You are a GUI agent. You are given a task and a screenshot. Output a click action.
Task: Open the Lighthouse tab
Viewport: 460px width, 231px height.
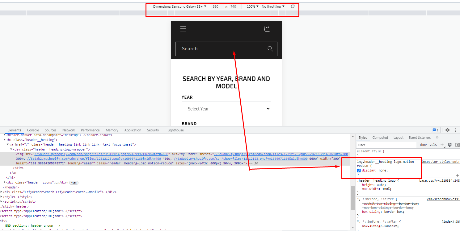(175, 130)
